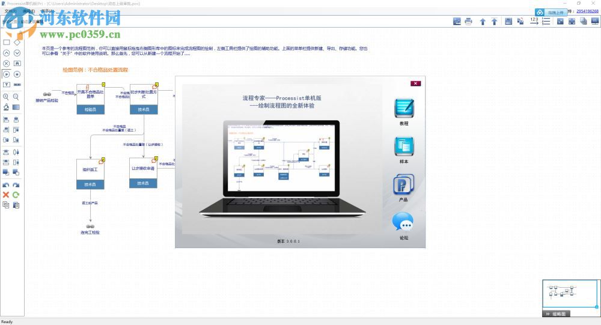The image size is (601, 325).
Task: Print the flowchart
Action: coord(468,22)
